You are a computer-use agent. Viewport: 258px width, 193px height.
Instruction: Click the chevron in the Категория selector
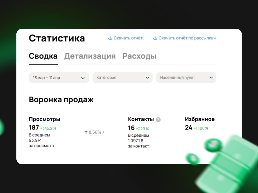[x=147, y=77]
